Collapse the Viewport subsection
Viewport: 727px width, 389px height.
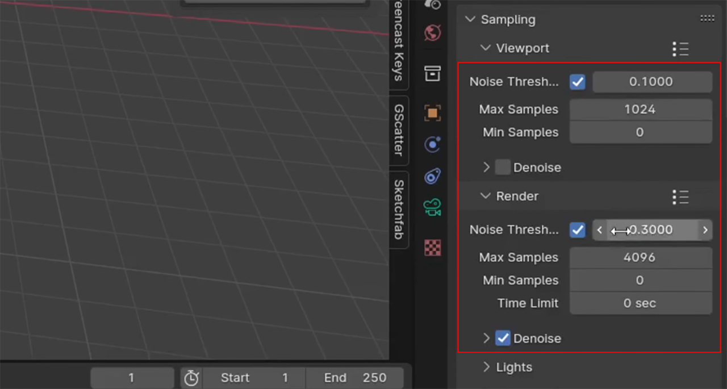point(486,48)
